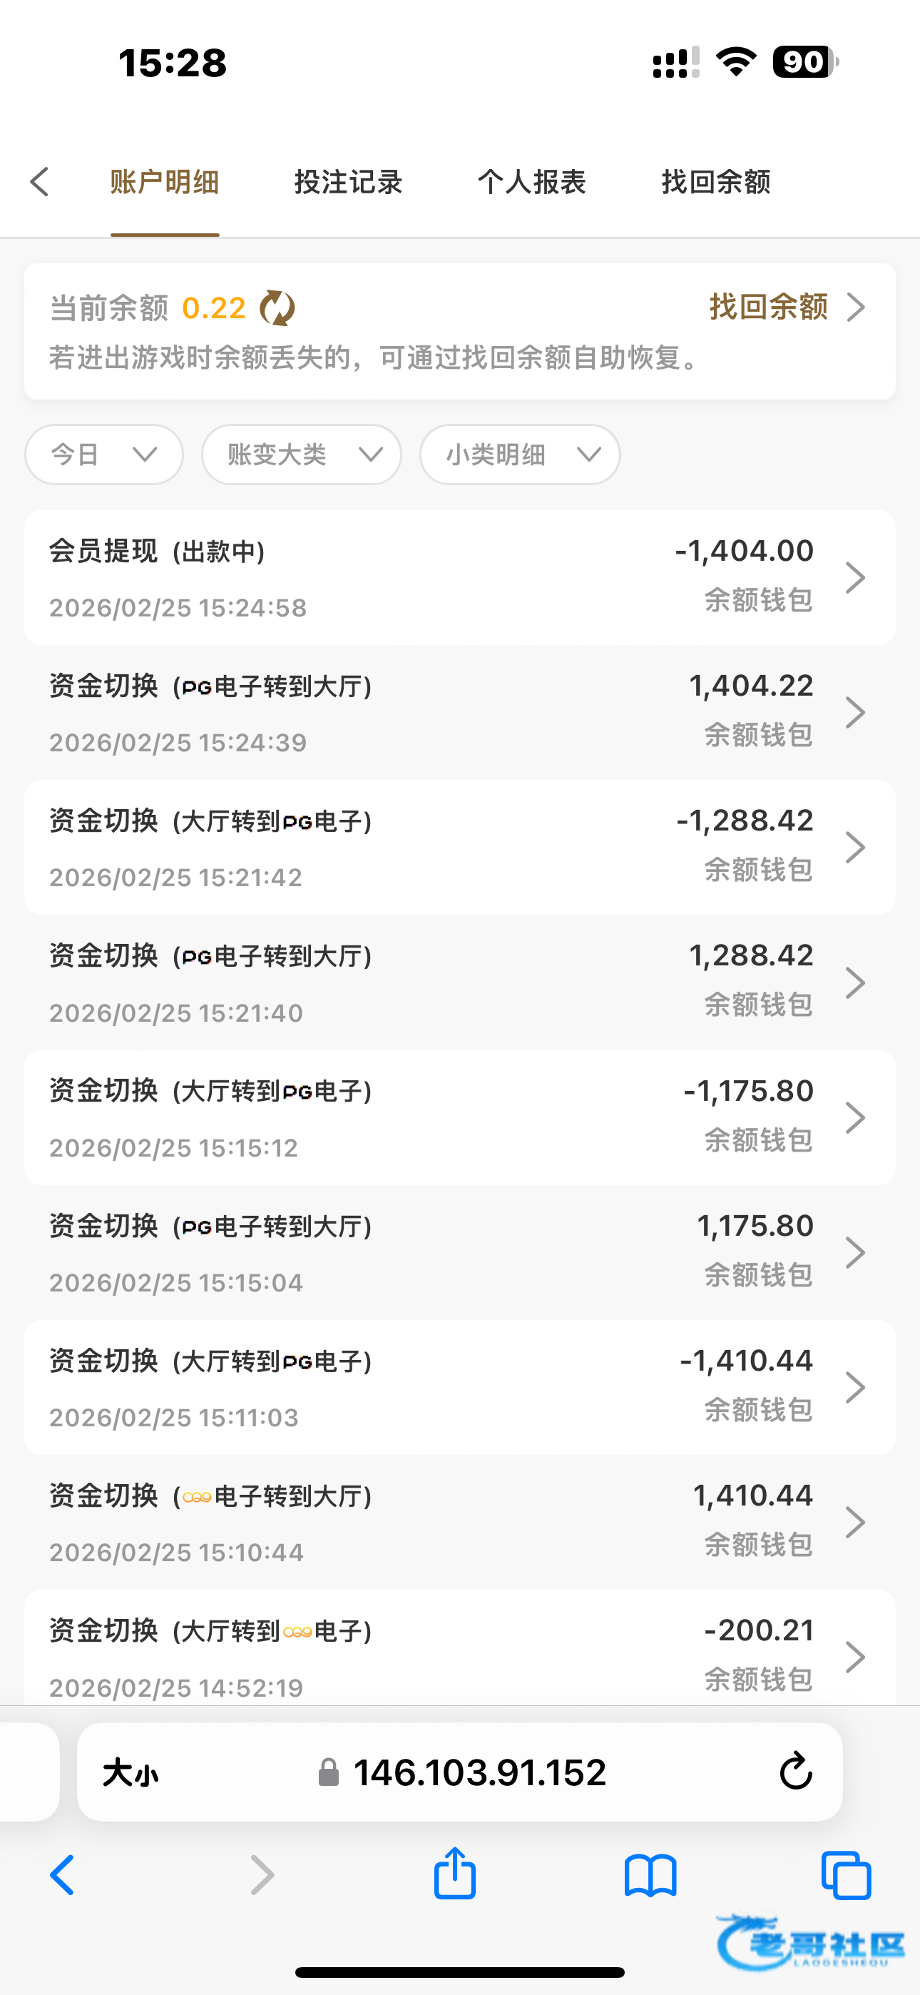Expand chevron on the 1,404.22 transfer entry
Viewport: 920px width, 1995px height.
point(855,713)
